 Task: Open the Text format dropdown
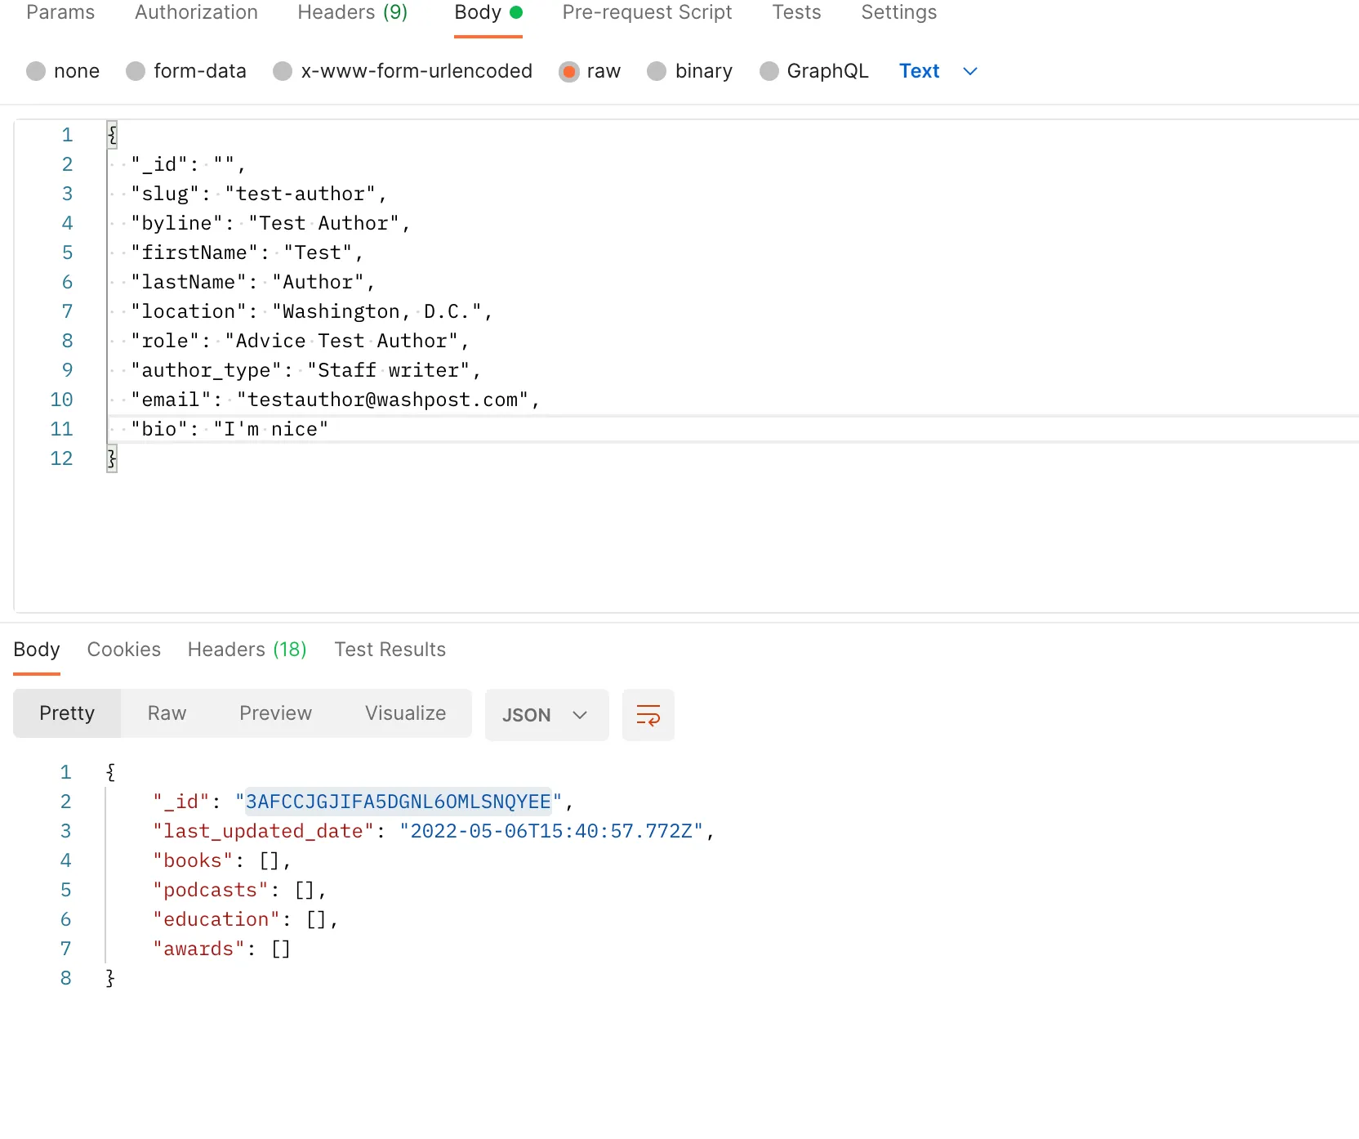click(938, 71)
